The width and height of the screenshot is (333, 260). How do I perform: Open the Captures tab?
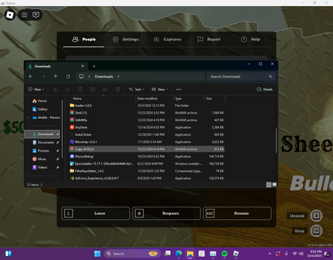point(168,39)
